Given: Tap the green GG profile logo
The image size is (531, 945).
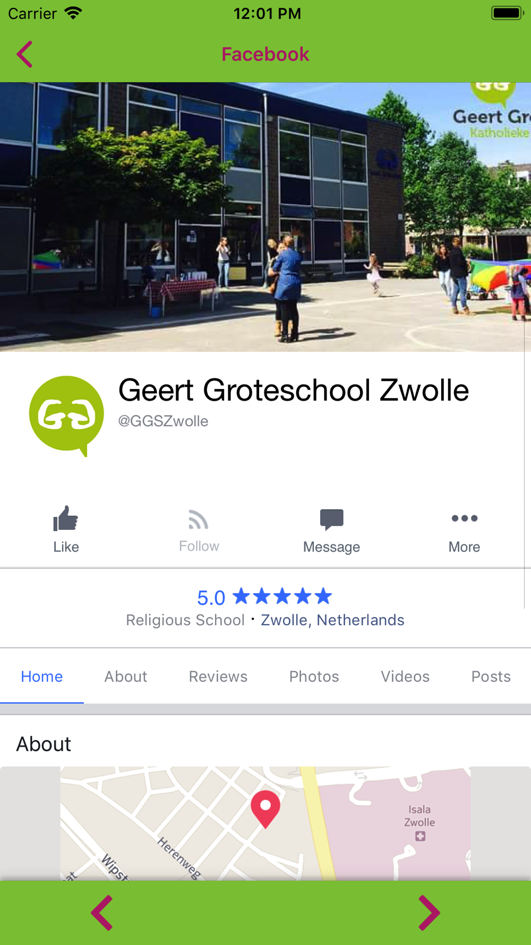Looking at the screenshot, I should click(66, 416).
